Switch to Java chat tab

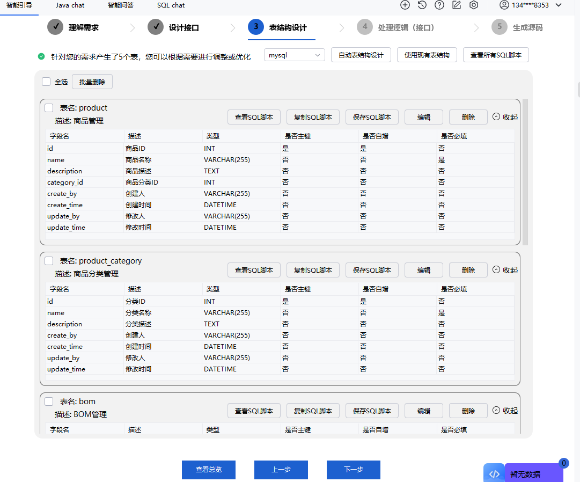tap(70, 5)
